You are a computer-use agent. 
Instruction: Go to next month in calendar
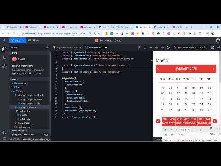coord(213,69)
